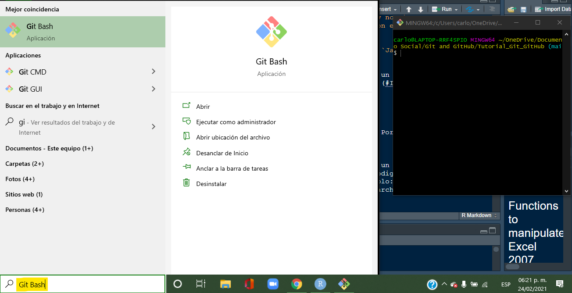Screen dimensions: 572x293
Task: Expand Git CMD options chevron
Action: click(x=153, y=71)
